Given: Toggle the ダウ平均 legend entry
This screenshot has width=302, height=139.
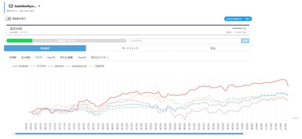Looking at the screenshot, I should (x=38, y=66).
